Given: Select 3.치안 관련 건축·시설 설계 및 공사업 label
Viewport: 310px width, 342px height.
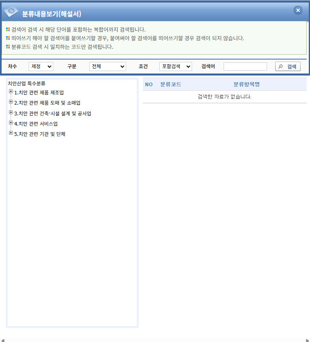Looking at the screenshot, I should [52, 113].
